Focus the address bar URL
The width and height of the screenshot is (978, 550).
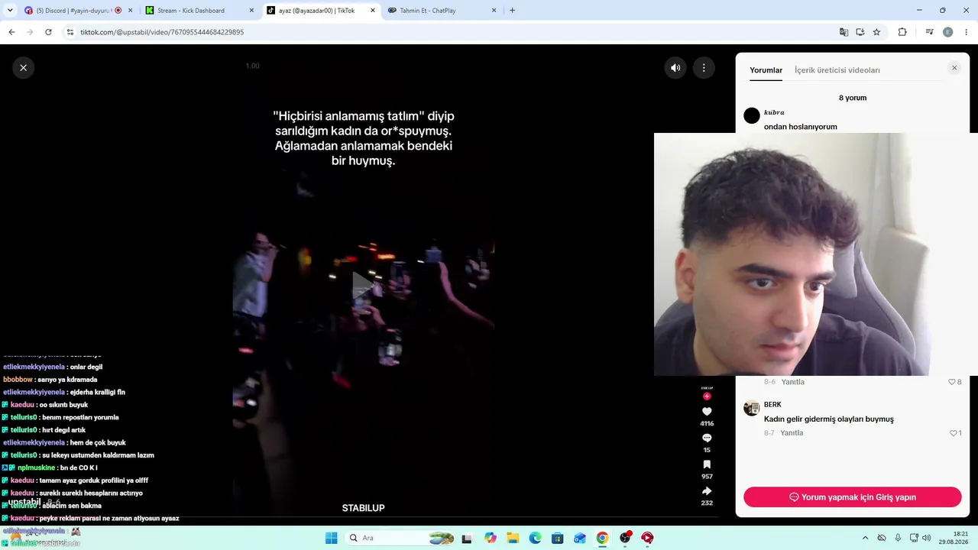tap(162, 32)
